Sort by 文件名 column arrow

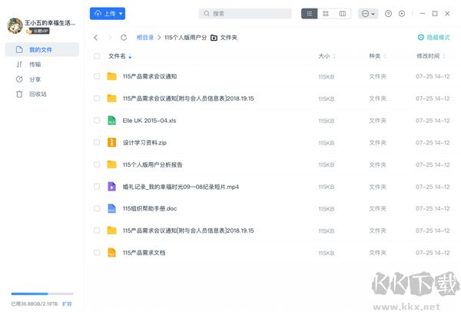click(x=130, y=57)
